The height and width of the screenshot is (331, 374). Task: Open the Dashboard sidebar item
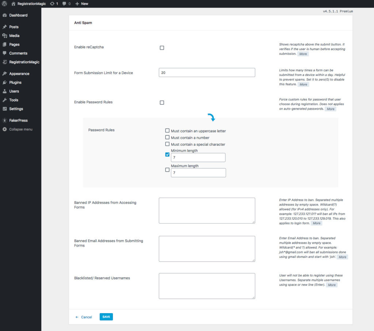(18, 15)
